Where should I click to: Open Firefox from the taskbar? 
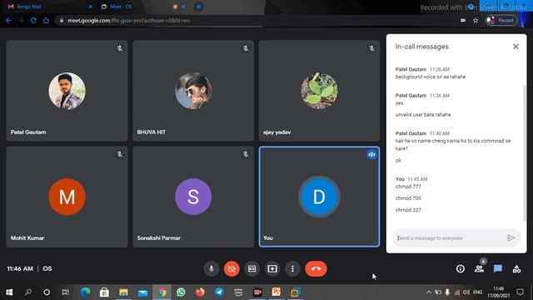pos(200,292)
